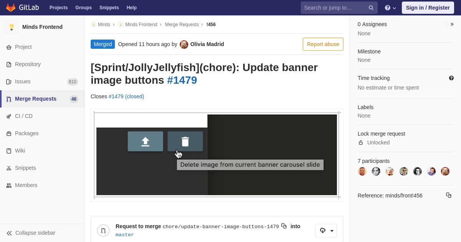Click time tracking help icon
This screenshot has width=461, height=242.
click(451, 78)
